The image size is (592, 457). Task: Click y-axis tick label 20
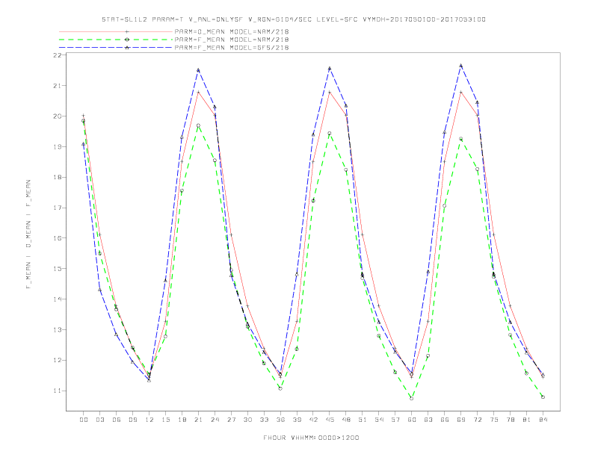(x=57, y=116)
